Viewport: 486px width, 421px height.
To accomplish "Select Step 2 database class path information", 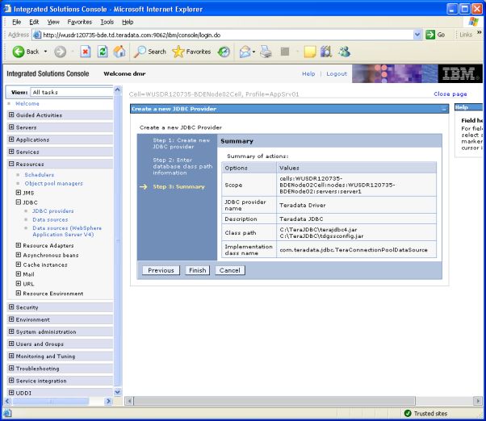I will (x=182, y=166).
